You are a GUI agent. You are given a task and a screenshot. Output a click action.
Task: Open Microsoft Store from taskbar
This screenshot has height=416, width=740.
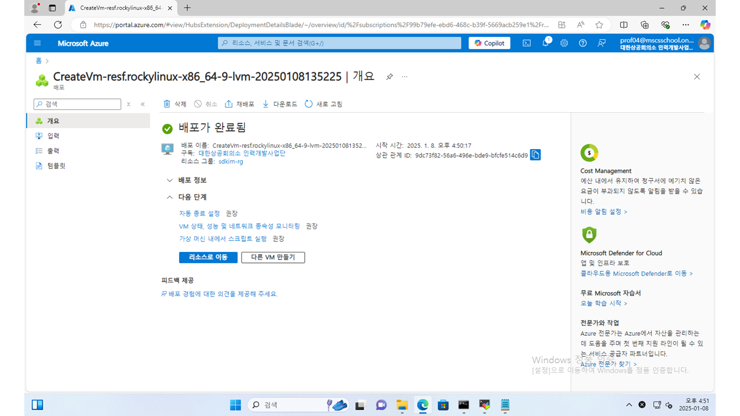(x=443, y=405)
